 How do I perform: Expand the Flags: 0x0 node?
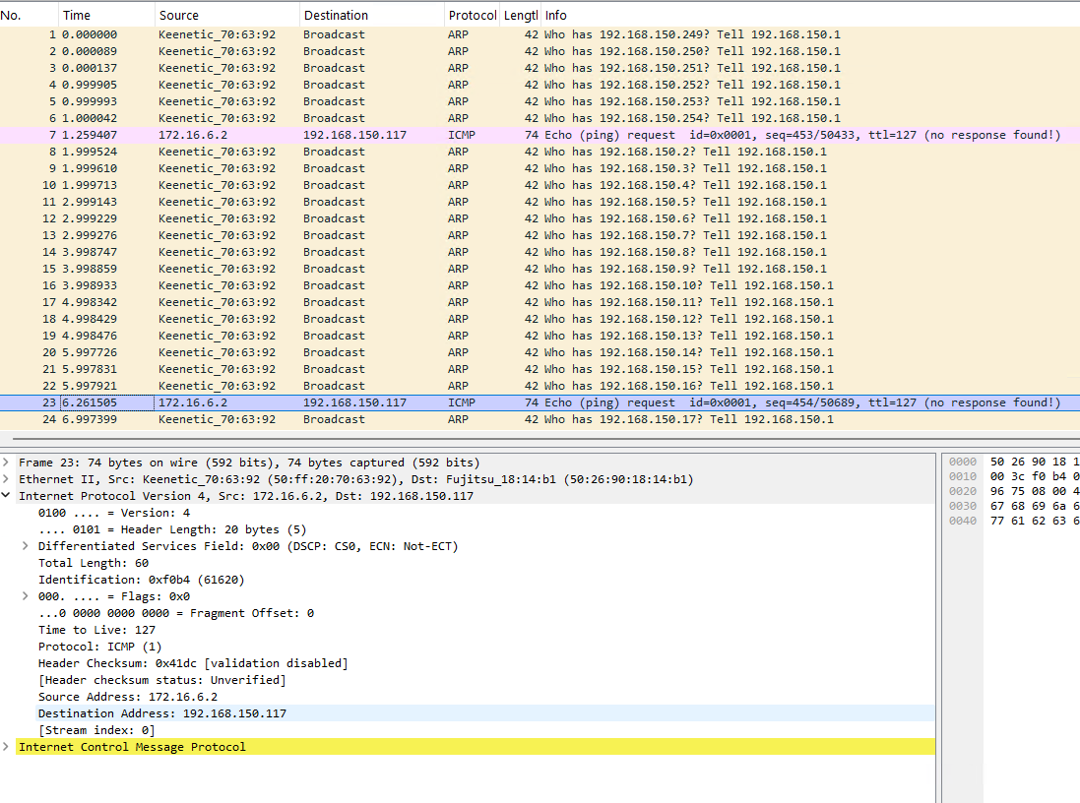tap(26, 596)
